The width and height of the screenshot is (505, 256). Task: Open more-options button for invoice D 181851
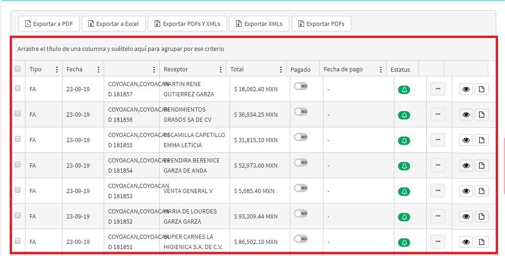pos(437,242)
